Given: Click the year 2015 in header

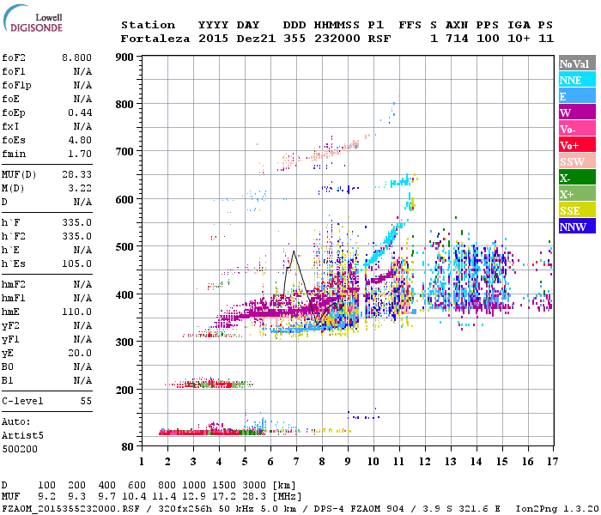Looking at the screenshot, I should [213, 39].
